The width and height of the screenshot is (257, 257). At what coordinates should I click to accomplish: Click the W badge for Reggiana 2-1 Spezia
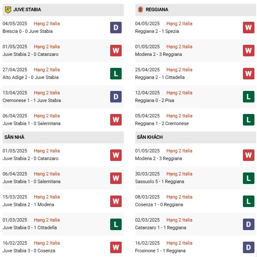[248, 27]
